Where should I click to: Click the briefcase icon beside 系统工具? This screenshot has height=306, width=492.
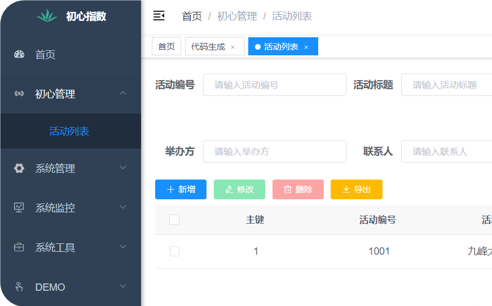pyautogui.click(x=19, y=247)
